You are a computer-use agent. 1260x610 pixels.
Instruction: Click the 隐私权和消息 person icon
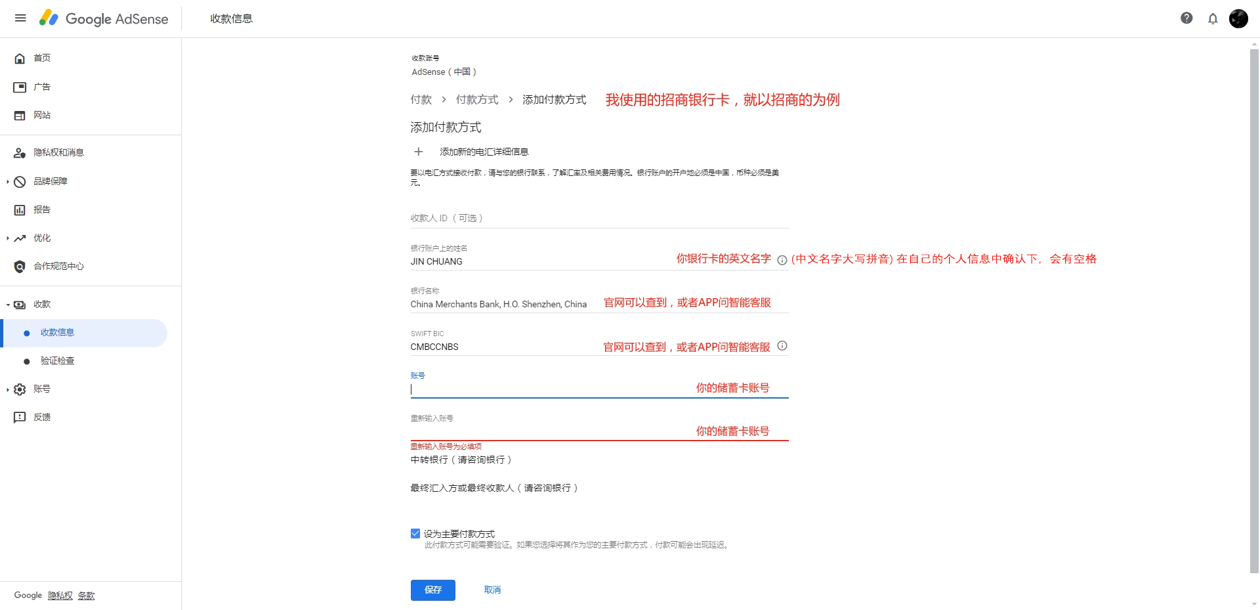coord(20,152)
